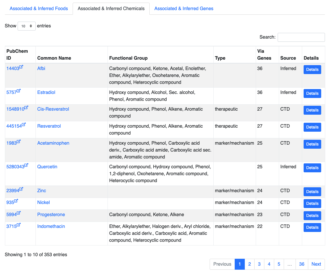Select page 1 in pagination
The image size is (331, 272).
(240, 264)
